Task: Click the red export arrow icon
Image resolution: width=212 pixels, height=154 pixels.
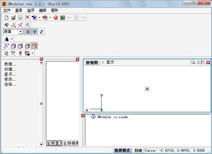Action: [x=45, y=18]
